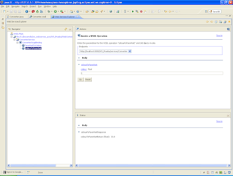The height and width of the screenshot is (176, 233).
Task: Click the Navigator refresh icon
Action: (x=66, y=29)
